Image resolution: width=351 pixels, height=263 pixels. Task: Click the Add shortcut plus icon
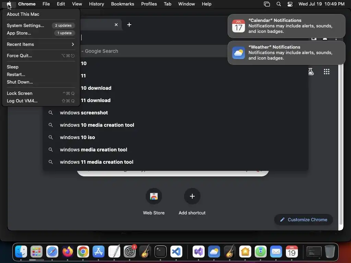(192, 196)
